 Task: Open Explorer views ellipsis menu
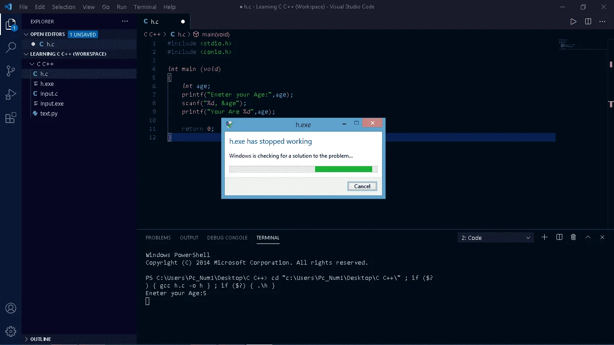tap(125, 22)
